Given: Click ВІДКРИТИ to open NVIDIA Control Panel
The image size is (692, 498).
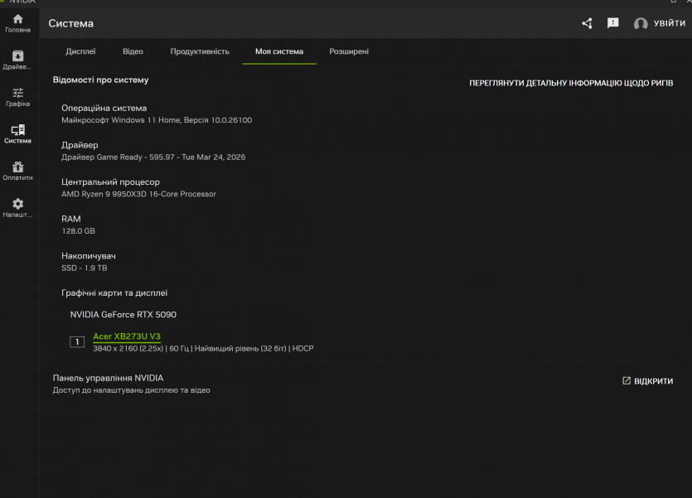Looking at the screenshot, I should [x=647, y=381].
